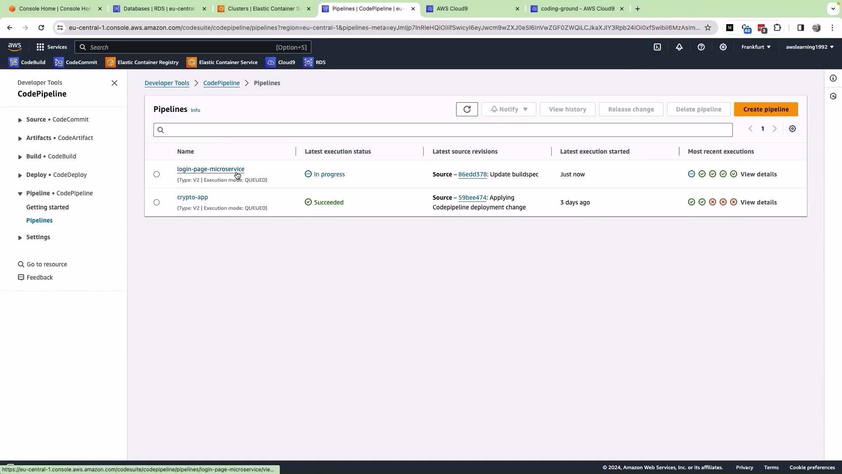The width and height of the screenshot is (842, 474).
Task: Switch to the coding-ground AWS Cloud9 tab
Action: (577, 9)
